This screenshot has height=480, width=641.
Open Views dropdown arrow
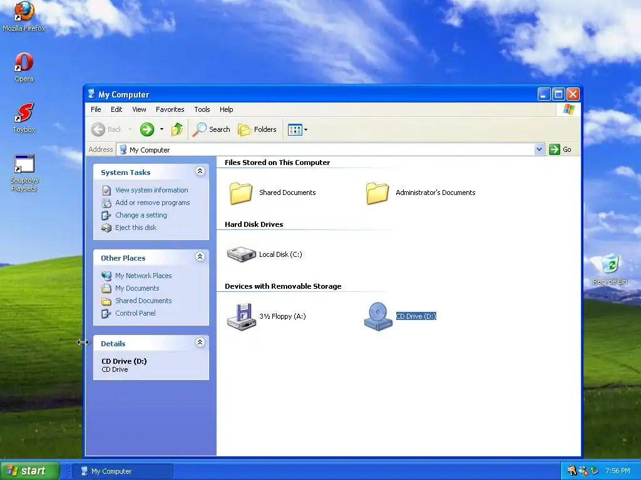tap(305, 130)
